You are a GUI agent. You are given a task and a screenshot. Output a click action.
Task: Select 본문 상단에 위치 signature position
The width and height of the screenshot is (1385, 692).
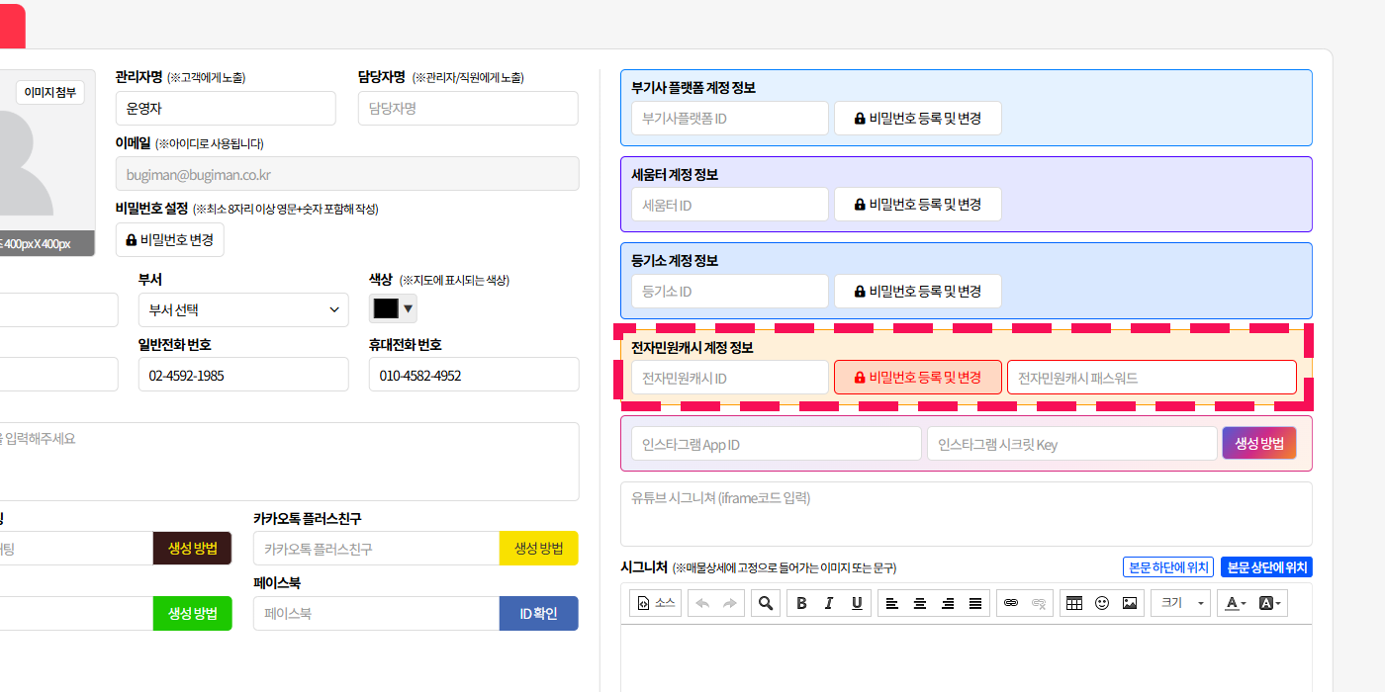pos(1266,567)
